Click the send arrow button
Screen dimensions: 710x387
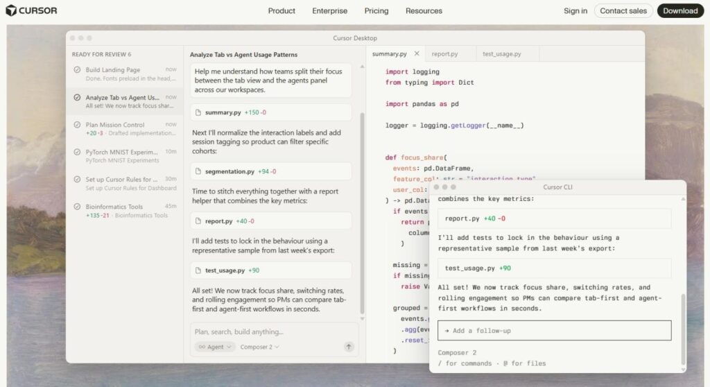coord(349,347)
